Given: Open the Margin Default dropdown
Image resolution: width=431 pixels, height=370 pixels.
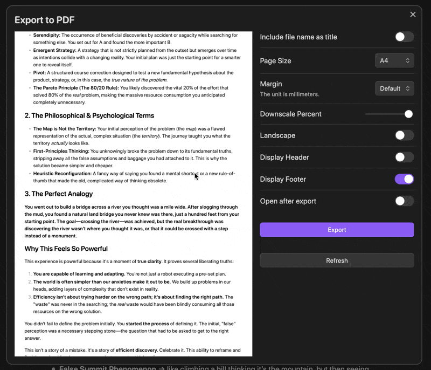Looking at the screenshot, I should [x=394, y=88].
